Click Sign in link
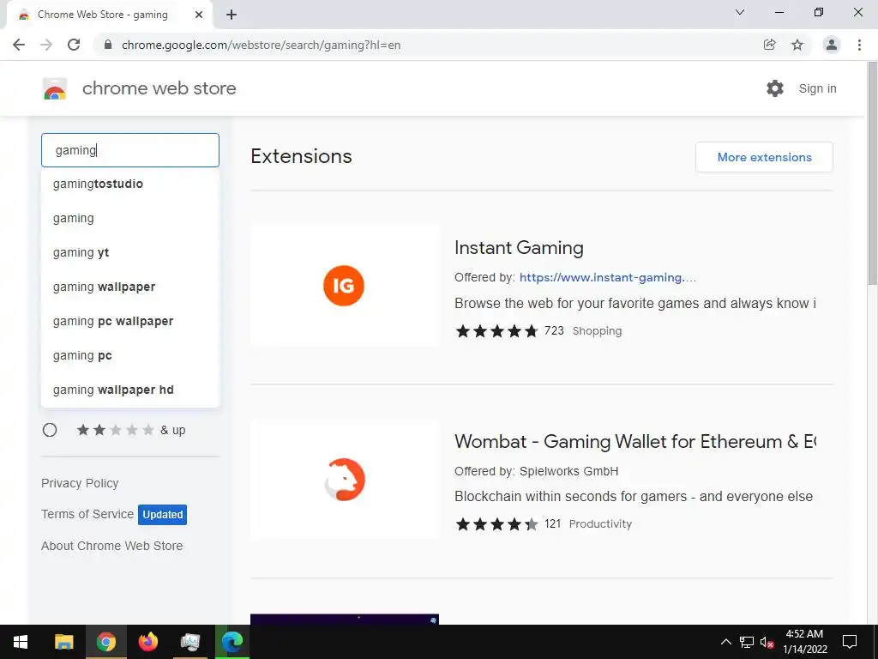The height and width of the screenshot is (659, 878). [x=817, y=88]
